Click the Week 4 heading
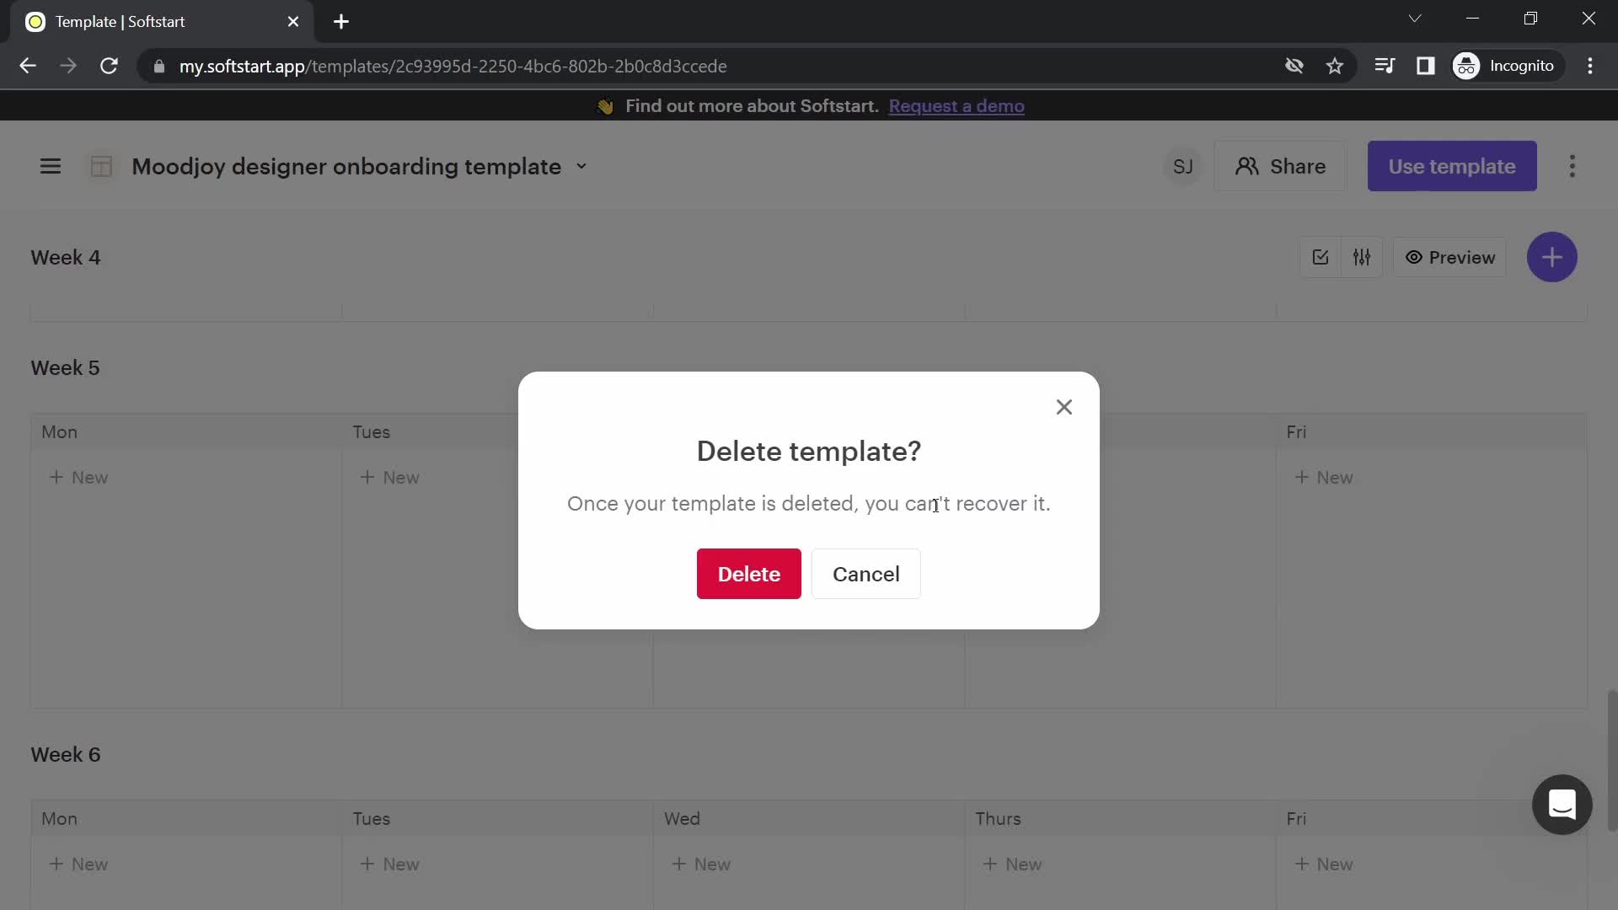This screenshot has width=1618, height=910. (65, 258)
